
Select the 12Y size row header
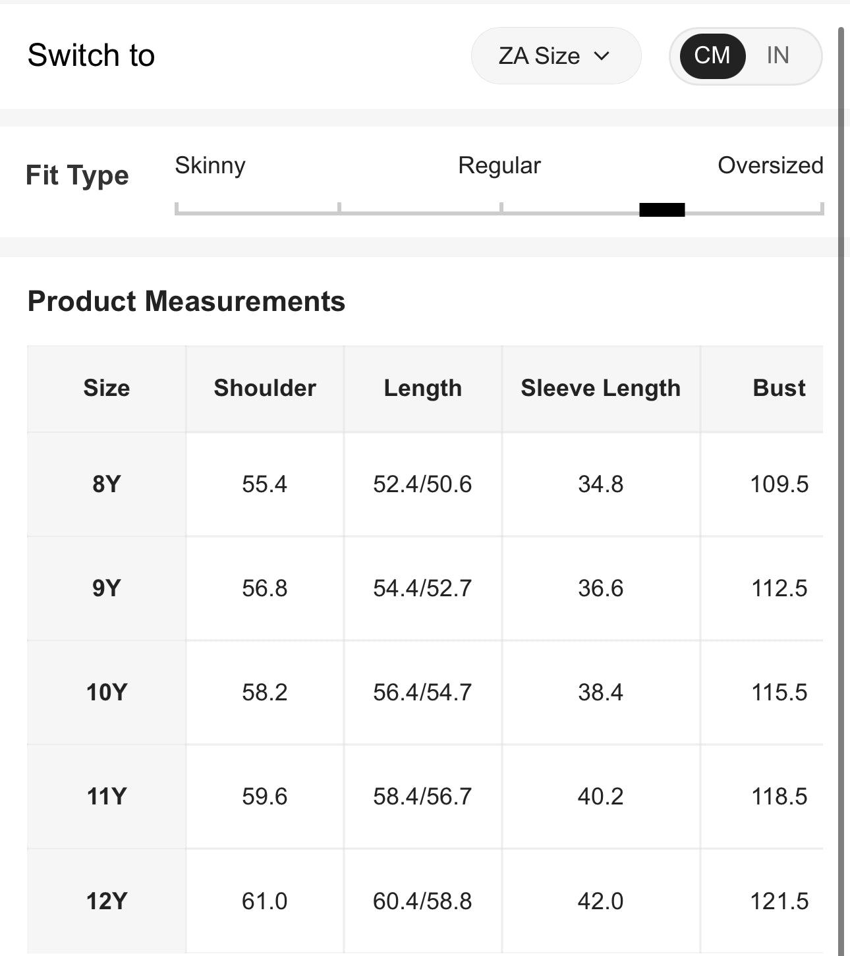106,901
